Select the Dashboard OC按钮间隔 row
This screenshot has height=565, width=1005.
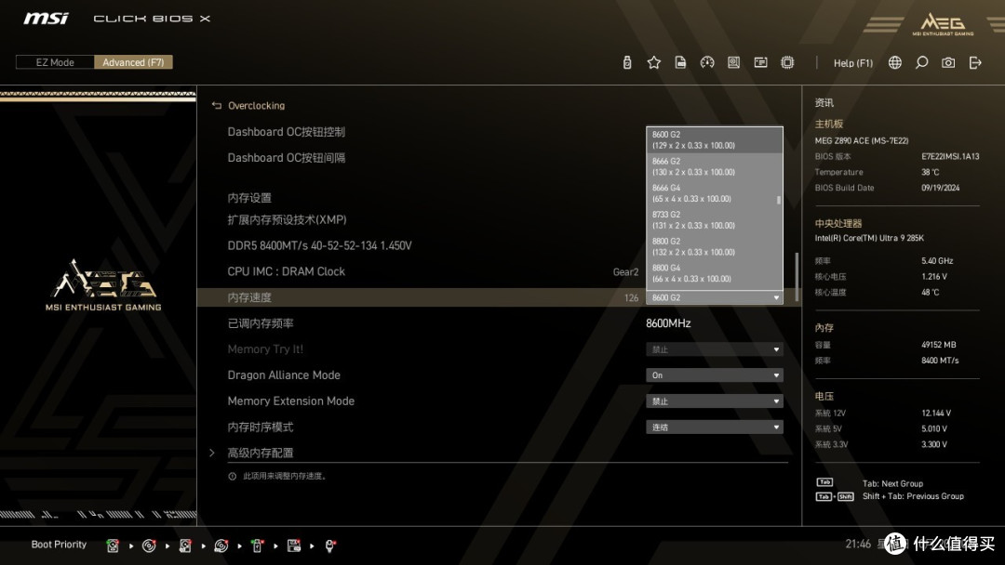499,157
